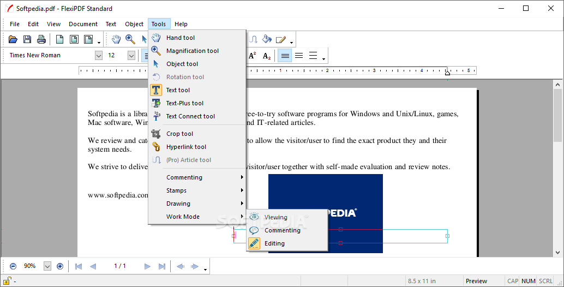This screenshot has height=287, width=564.
Task: Click the paint bucket fill icon
Action: pos(267,39)
